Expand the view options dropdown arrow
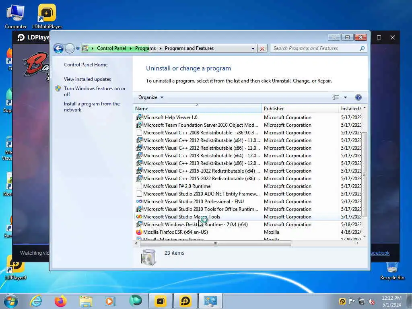Image resolution: width=412 pixels, height=309 pixels. pyautogui.click(x=345, y=97)
